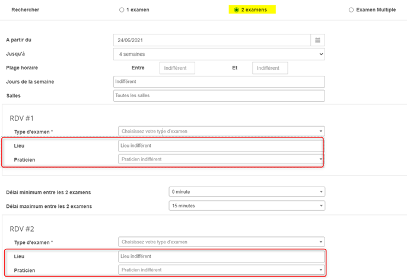Choose the "Examen Multiple" radio option
Screen dimensions: 407x279
[x=351, y=10]
